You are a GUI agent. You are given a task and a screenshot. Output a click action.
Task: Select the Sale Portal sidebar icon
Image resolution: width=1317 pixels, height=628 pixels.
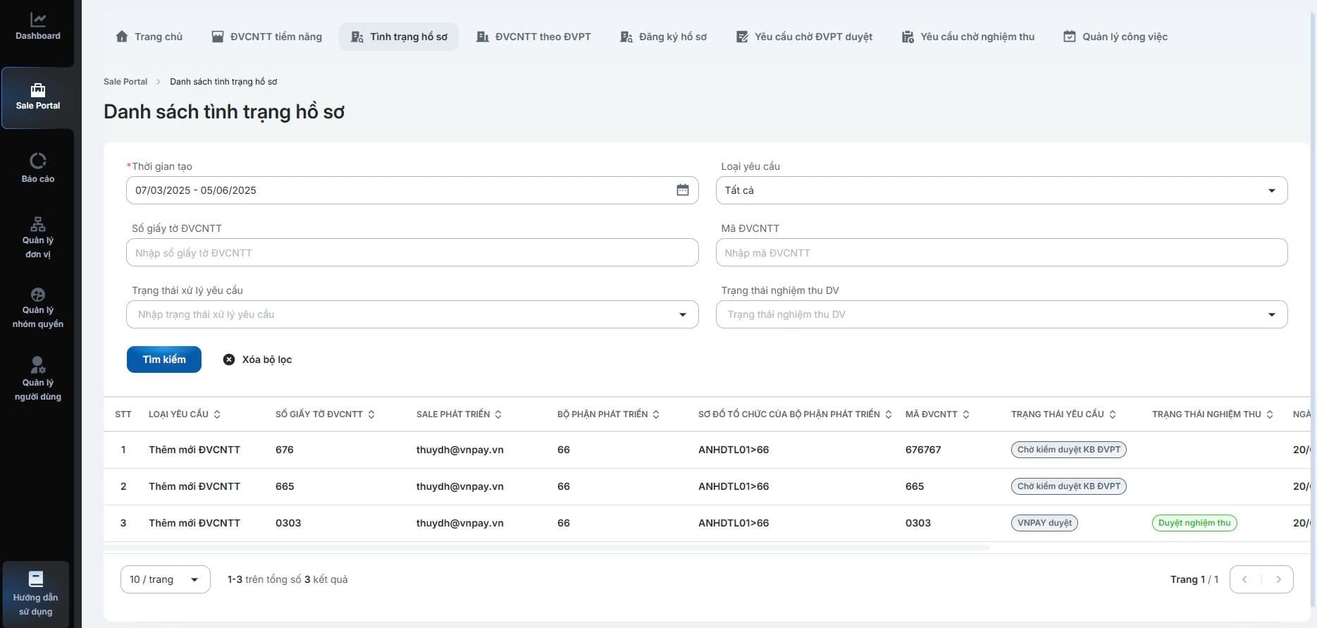[x=38, y=97]
